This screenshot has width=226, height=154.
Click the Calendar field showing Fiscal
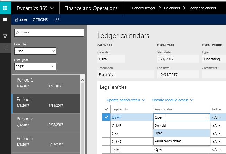click(x=111, y=59)
